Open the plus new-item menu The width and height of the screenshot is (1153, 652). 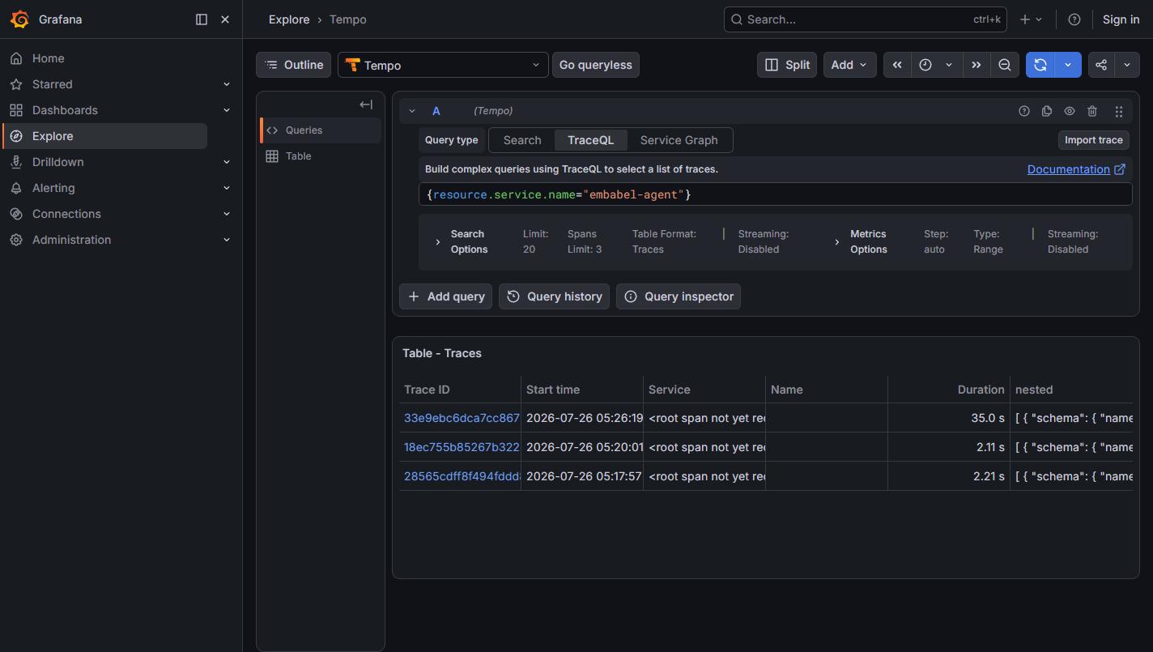click(1031, 19)
